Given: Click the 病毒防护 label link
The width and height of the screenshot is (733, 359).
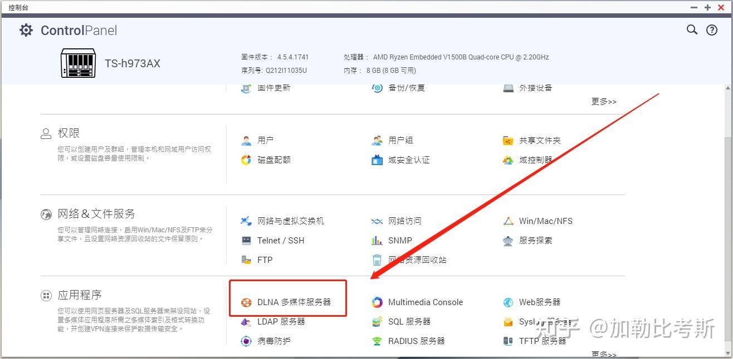Looking at the screenshot, I should coord(274,341).
